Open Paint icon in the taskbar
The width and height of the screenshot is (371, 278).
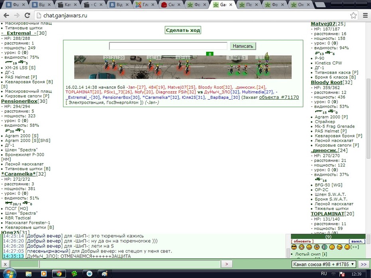pos(105,274)
